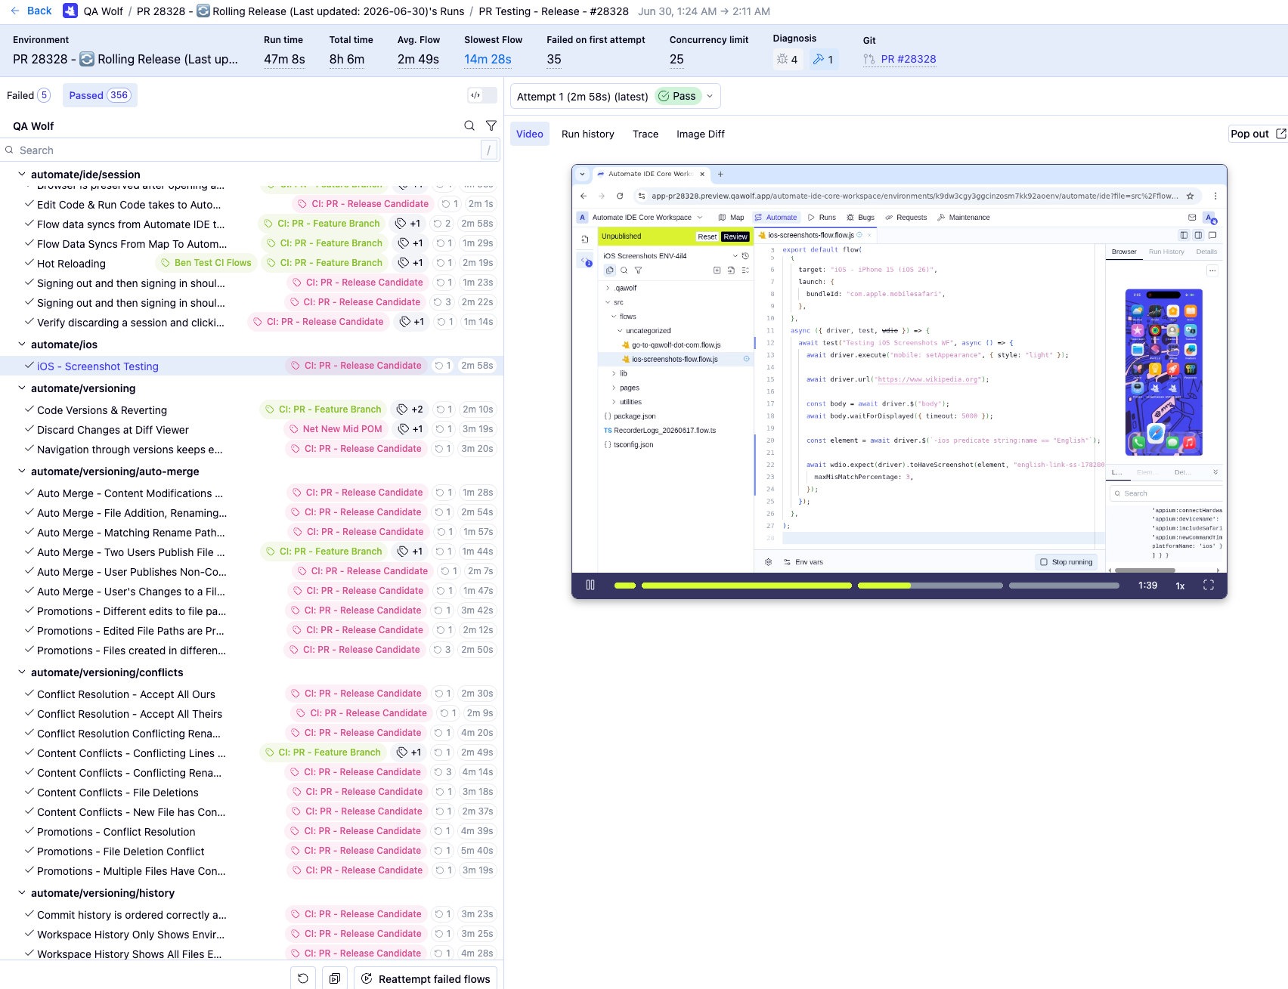This screenshot has height=989, width=1288.
Task: Collapse automate/versioning/conflicts group
Action: click(x=21, y=672)
